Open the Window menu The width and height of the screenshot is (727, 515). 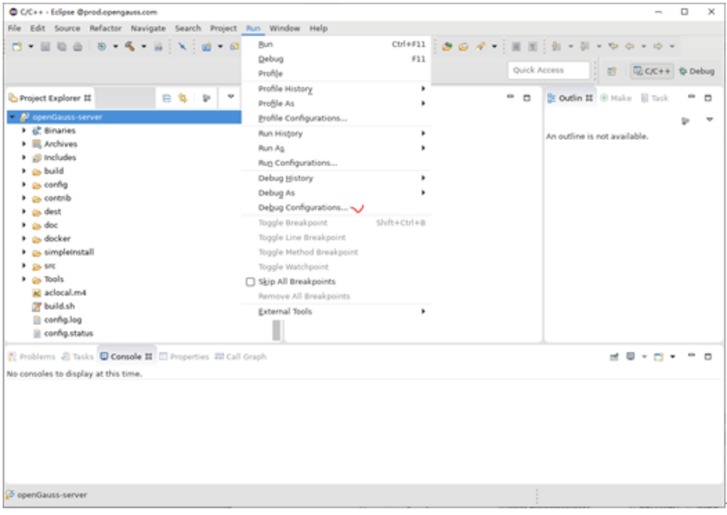coord(284,28)
